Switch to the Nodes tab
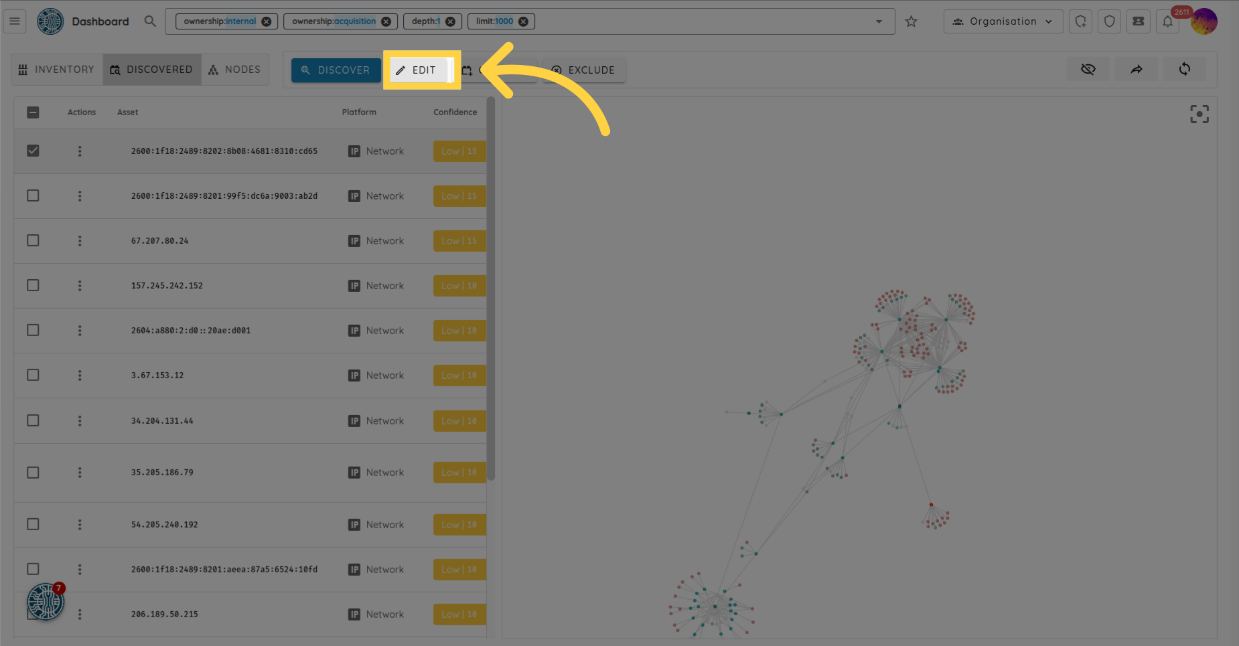This screenshot has width=1239, height=646. point(234,70)
